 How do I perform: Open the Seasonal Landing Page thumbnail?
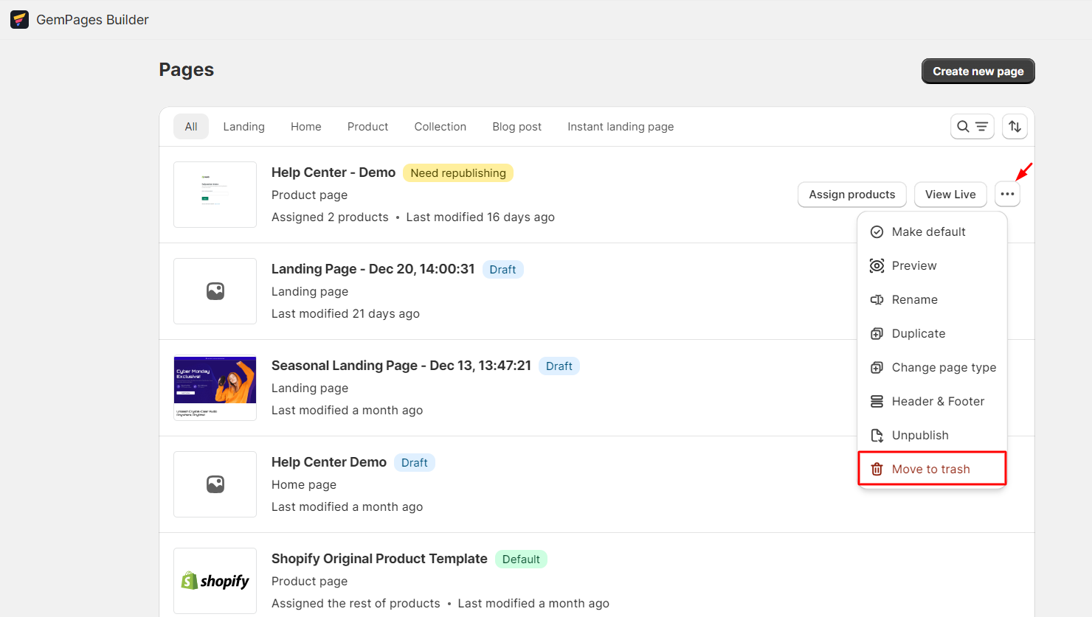click(x=215, y=388)
